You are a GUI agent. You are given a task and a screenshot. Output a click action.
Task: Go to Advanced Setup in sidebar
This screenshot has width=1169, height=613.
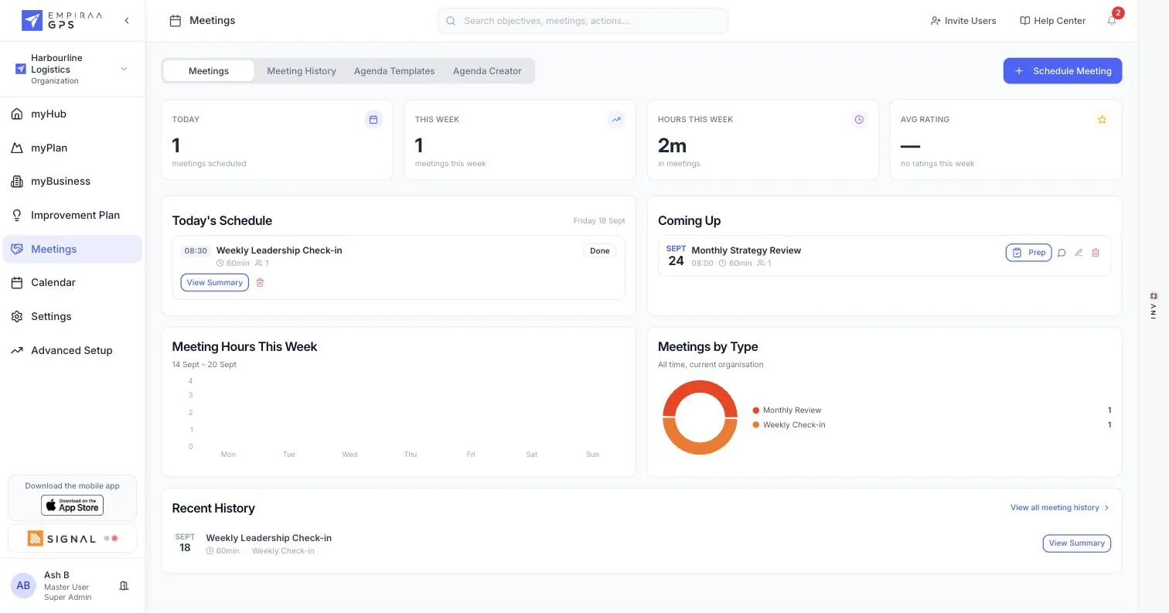coord(72,350)
